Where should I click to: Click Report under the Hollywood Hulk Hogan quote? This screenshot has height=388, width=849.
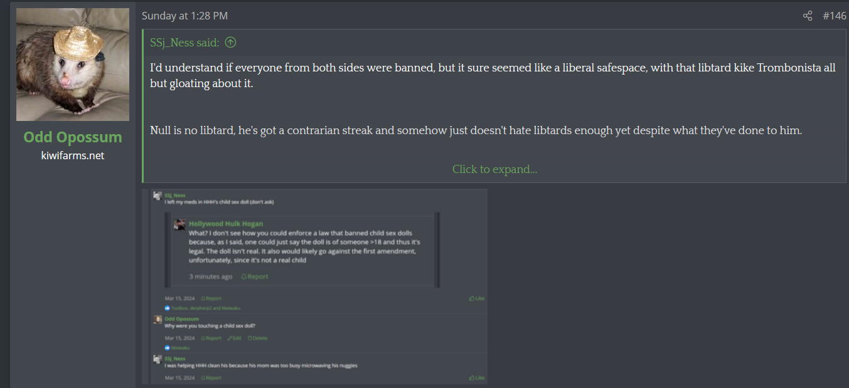click(255, 276)
